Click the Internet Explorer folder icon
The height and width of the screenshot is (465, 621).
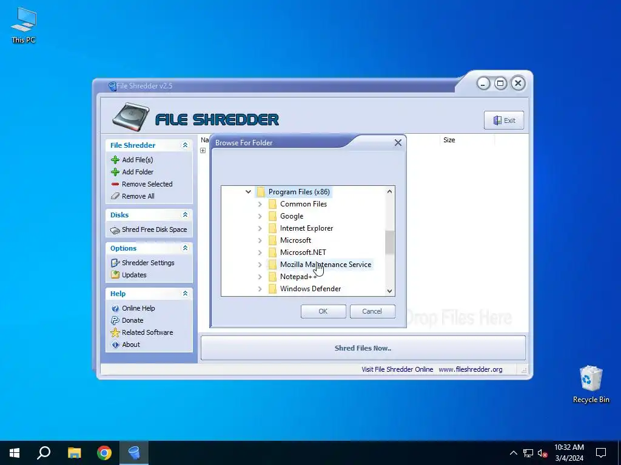(272, 228)
